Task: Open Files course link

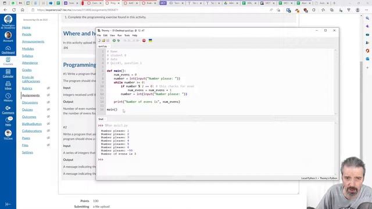Action: tap(25, 145)
